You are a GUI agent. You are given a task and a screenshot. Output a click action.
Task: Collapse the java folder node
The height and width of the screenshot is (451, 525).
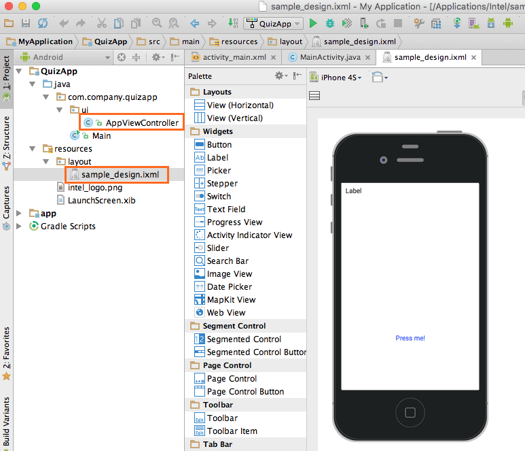click(33, 84)
